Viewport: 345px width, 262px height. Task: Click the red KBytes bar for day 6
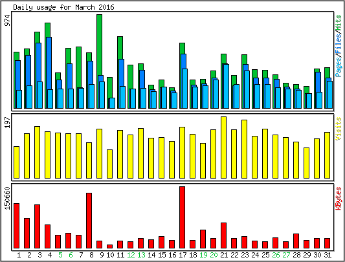pyautogui.click(x=68, y=241)
